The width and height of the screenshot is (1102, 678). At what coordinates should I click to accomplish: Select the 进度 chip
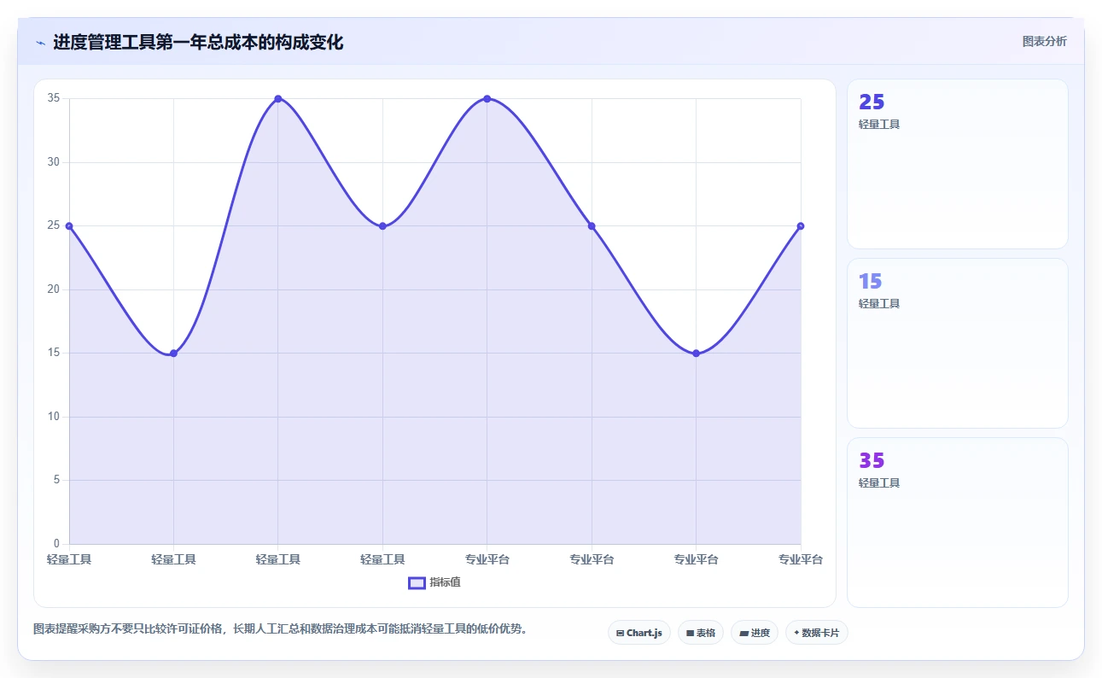(755, 633)
